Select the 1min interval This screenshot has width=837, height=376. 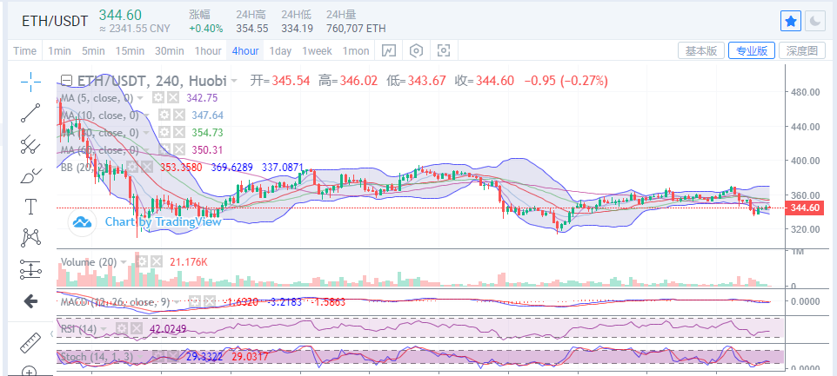pyautogui.click(x=59, y=51)
